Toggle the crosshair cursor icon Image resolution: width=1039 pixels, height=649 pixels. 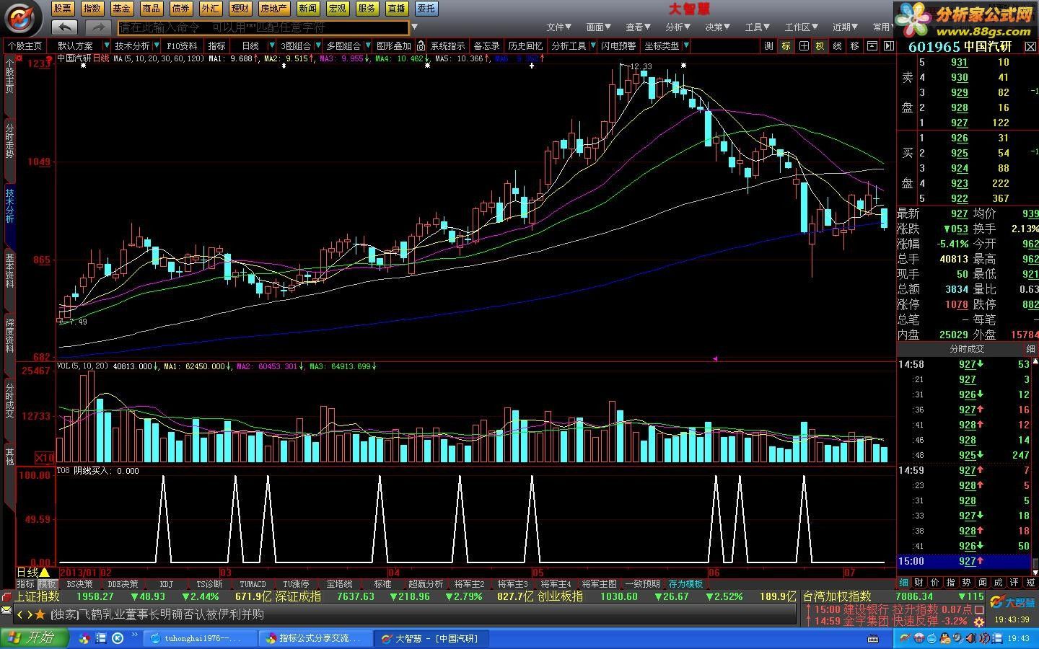click(803, 45)
